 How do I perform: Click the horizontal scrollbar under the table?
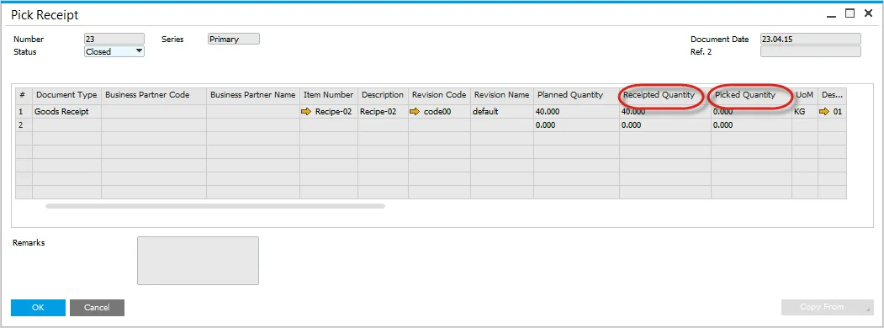(214, 206)
